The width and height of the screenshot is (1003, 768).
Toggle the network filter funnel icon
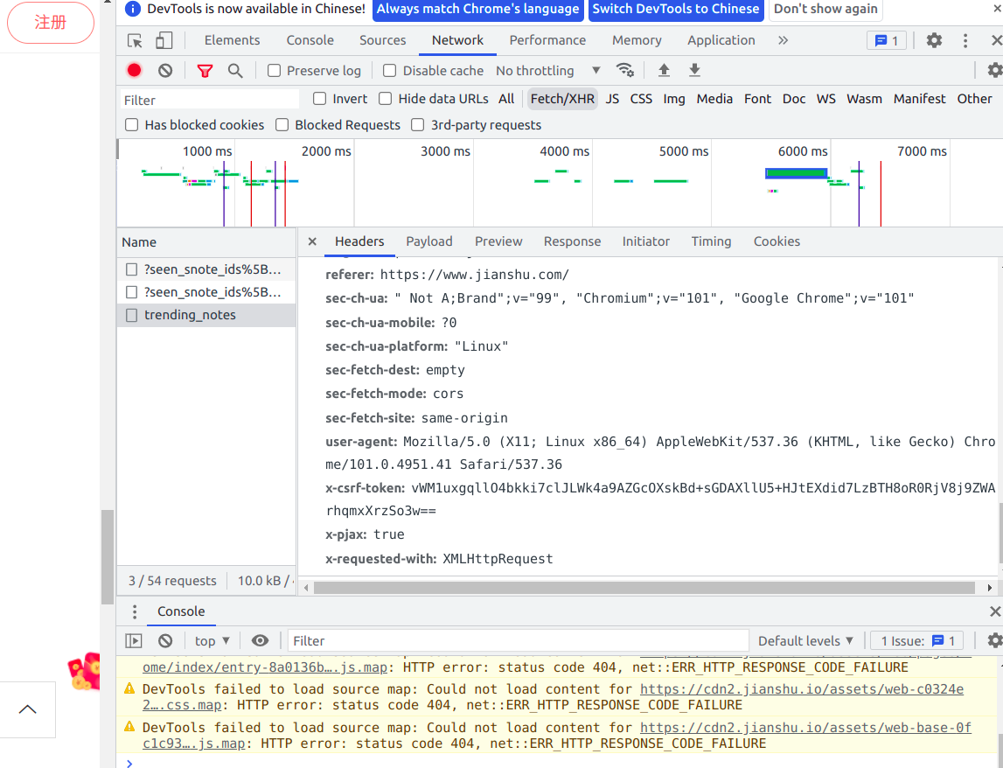(205, 70)
